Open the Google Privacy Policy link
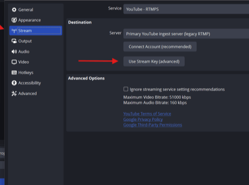 [x=143, y=119]
